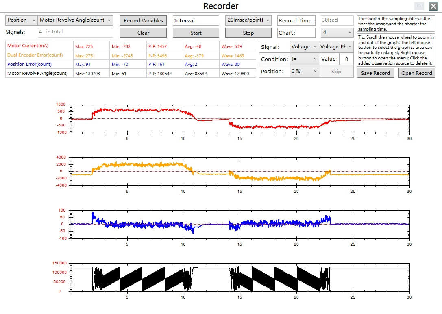
Task: Expand the Position 0 % dropdown
Action: pos(304,71)
